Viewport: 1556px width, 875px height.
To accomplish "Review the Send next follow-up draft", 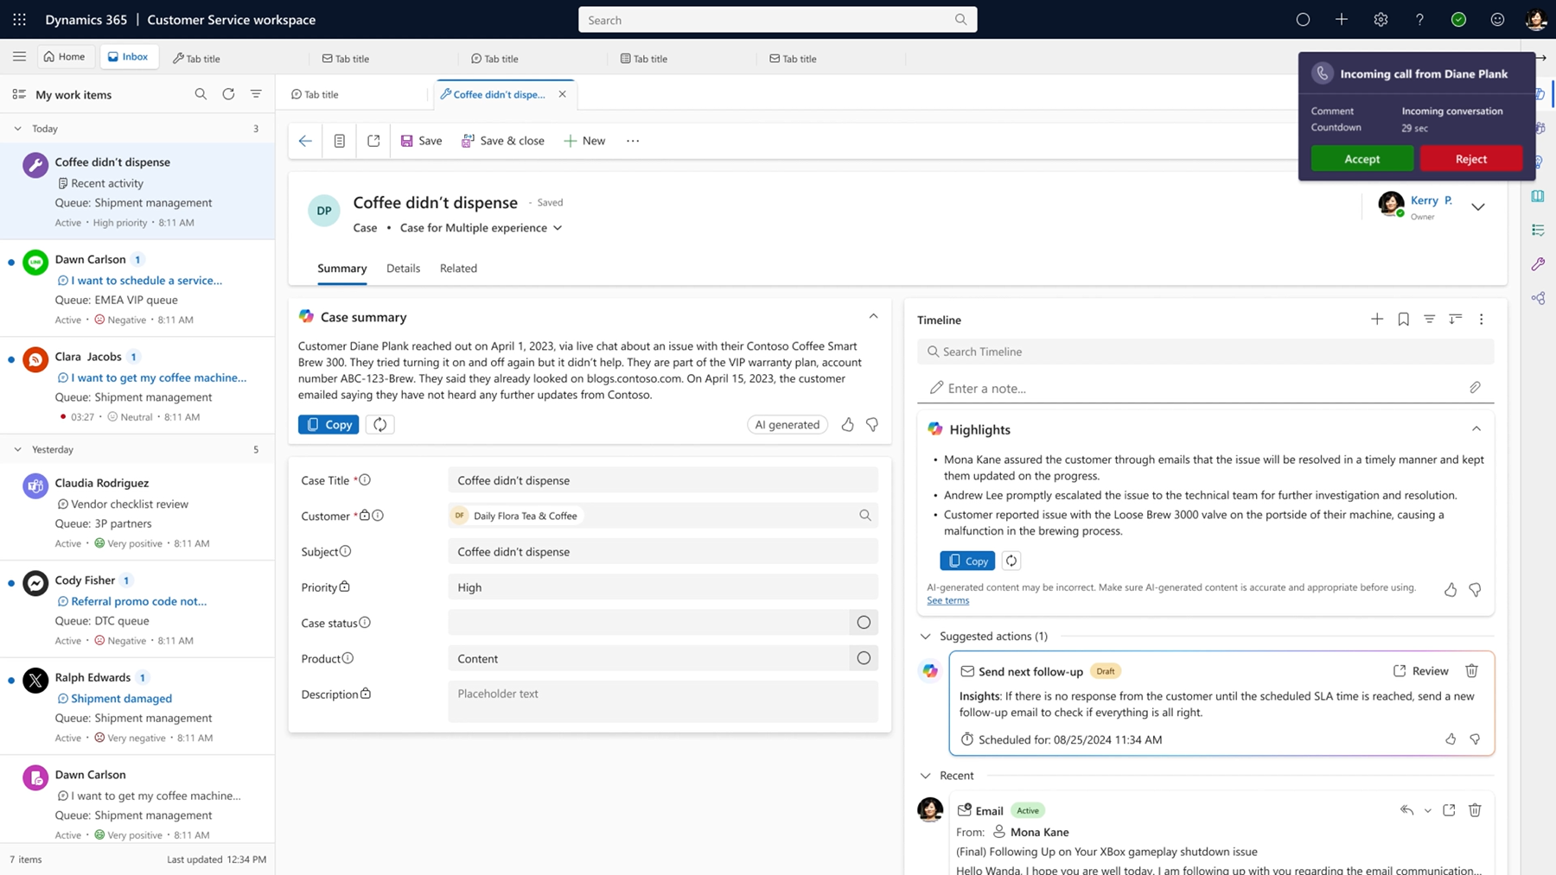I will click(1420, 670).
